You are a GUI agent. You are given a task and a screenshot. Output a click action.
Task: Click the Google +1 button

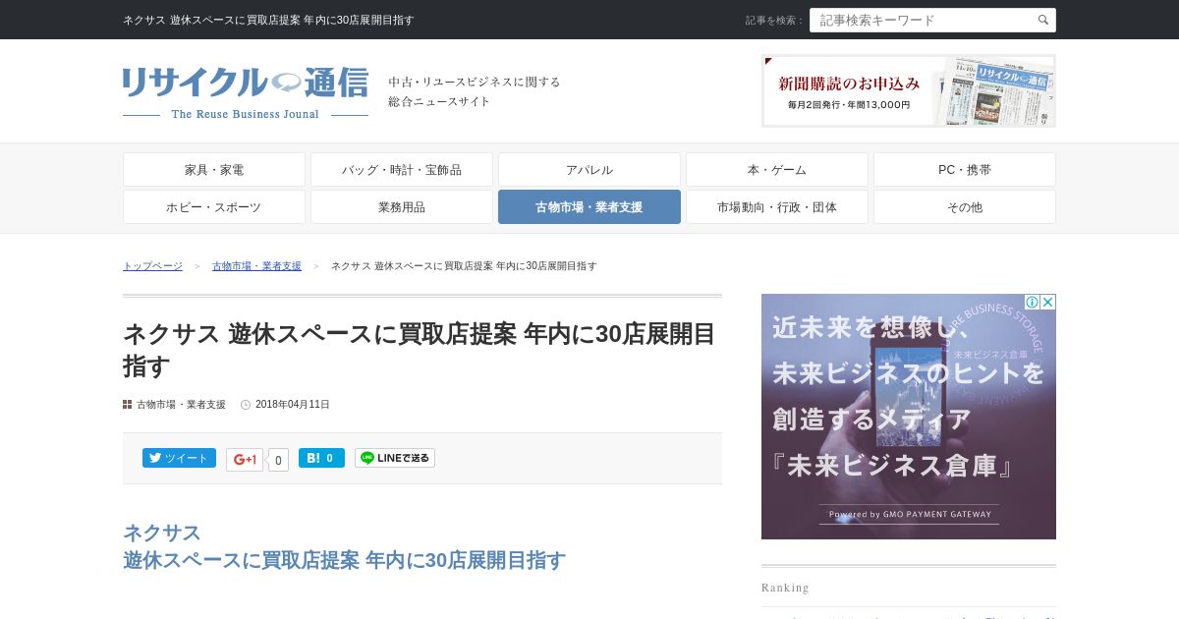(x=245, y=460)
